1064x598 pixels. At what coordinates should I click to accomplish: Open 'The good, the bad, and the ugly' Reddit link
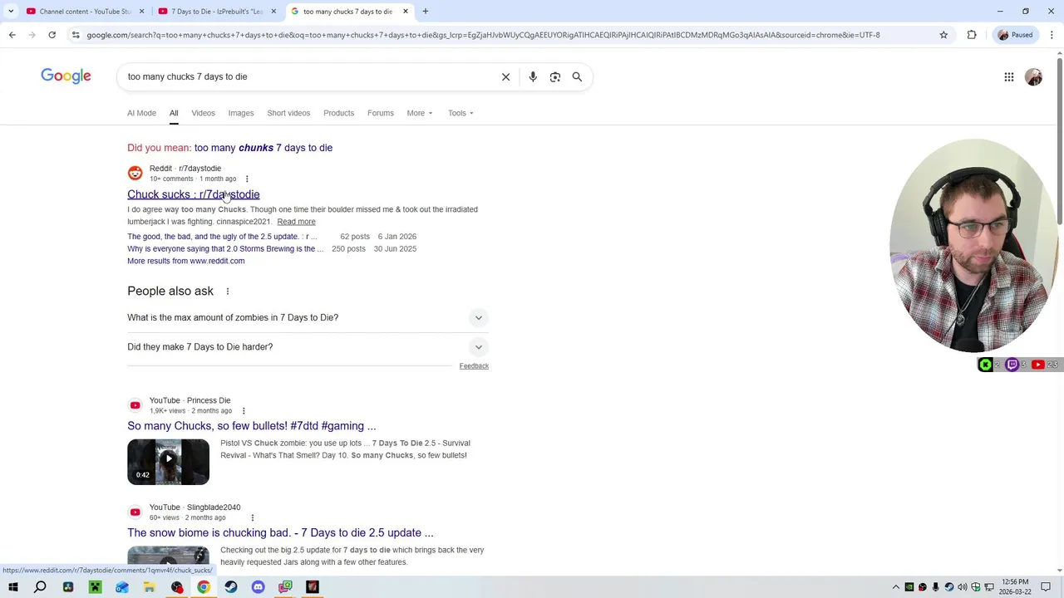222,237
